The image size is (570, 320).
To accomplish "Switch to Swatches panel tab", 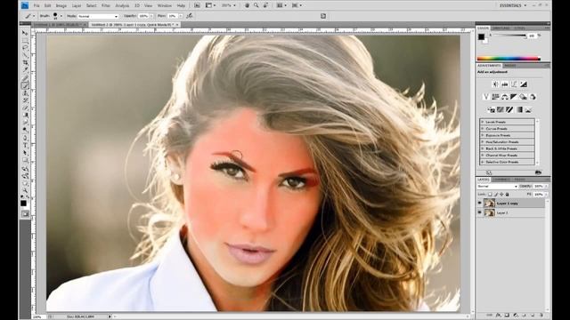I will coord(501,28).
